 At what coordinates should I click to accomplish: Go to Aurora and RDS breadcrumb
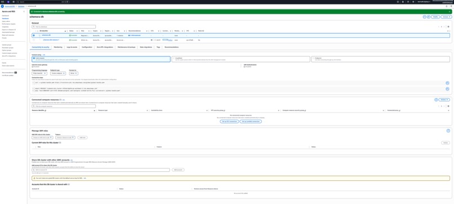tap(10, 6)
